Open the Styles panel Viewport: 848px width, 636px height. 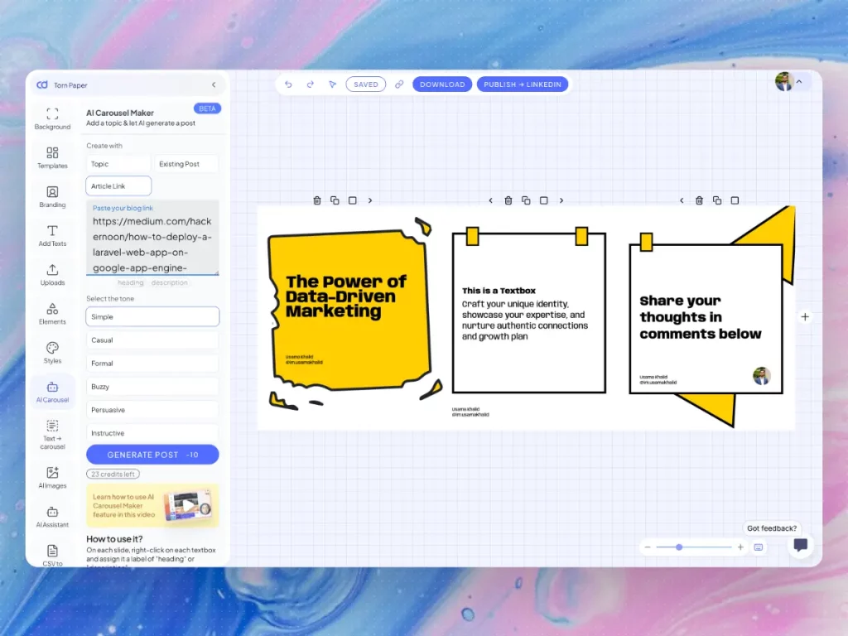52,350
